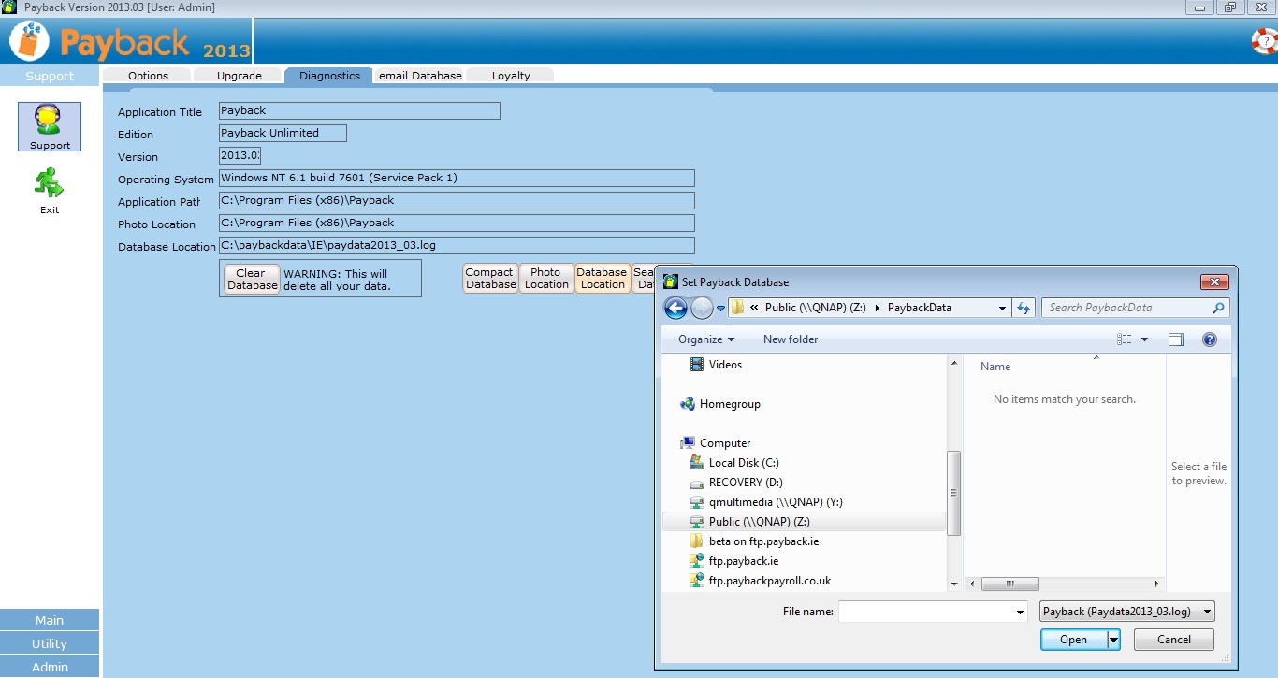Select qmultimedia (\\QNAP) (Y:) network drive
The image size is (1278, 678).
point(776,502)
